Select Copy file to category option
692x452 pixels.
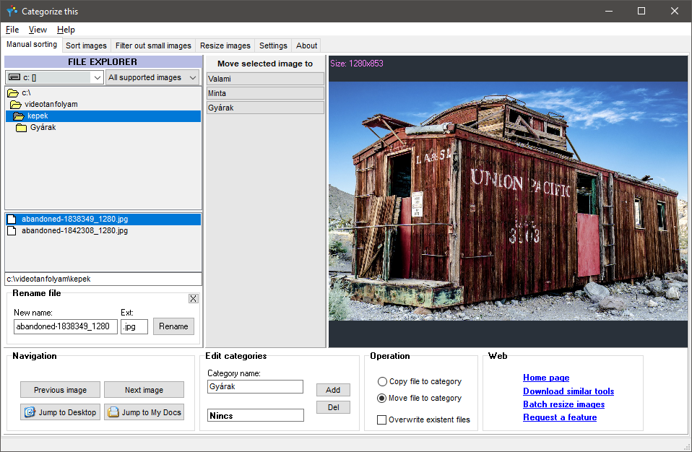[x=382, y=381]
